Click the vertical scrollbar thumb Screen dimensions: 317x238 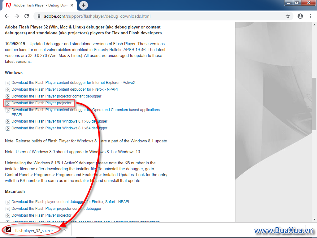tap(314, 104)
